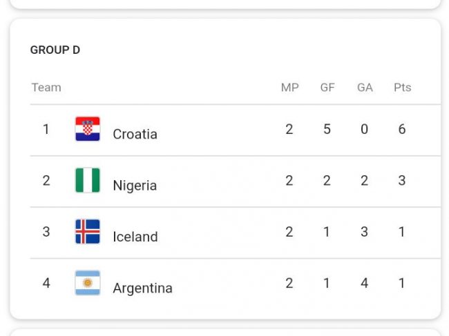Click the Team column header
The width and height of the screenshot is (449, 336).
click(46, 88)
